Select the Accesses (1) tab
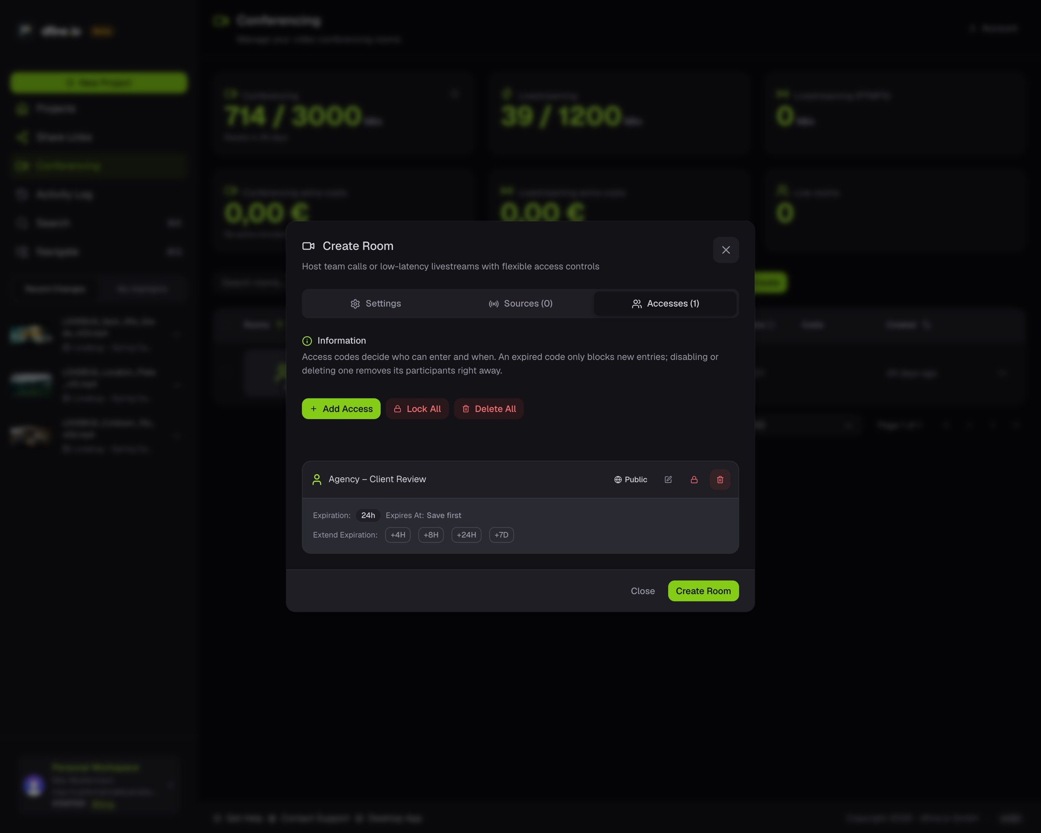This screenshot has height=833, width=1041. (665, 303)
